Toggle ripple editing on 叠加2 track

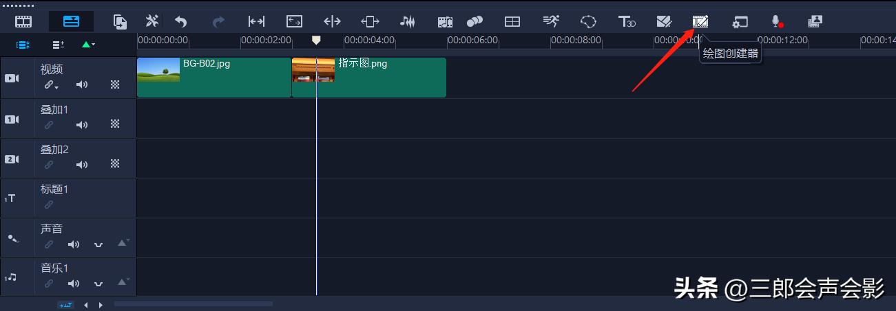coord(49,165)
